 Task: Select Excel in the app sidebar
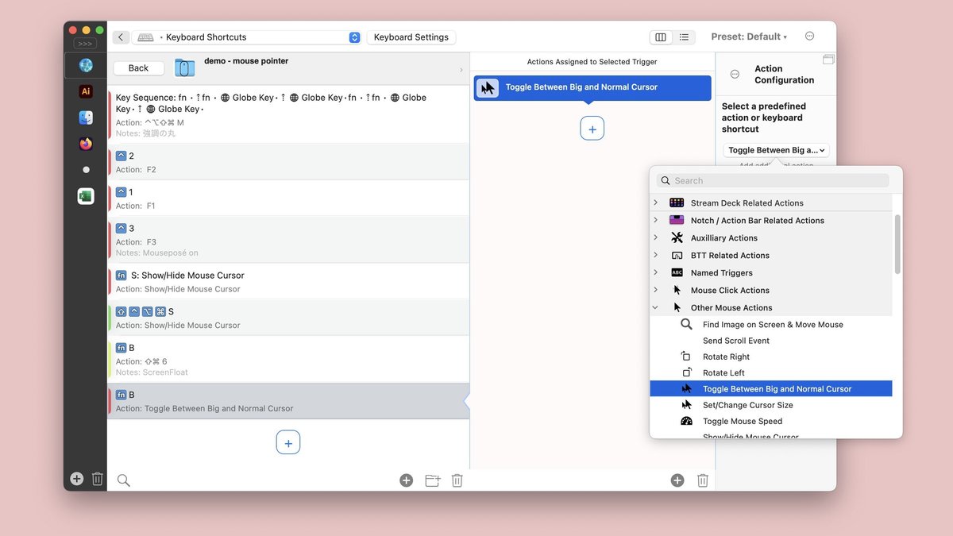(86, 196)
